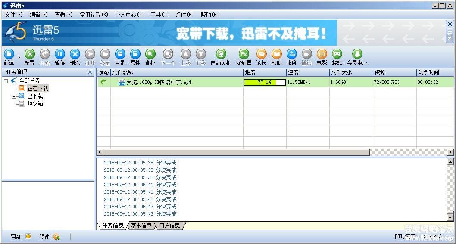The width and height of the screenshot is (456, 244).
Task: Pause the download with 暂停
Action: [x=59, y=54]
